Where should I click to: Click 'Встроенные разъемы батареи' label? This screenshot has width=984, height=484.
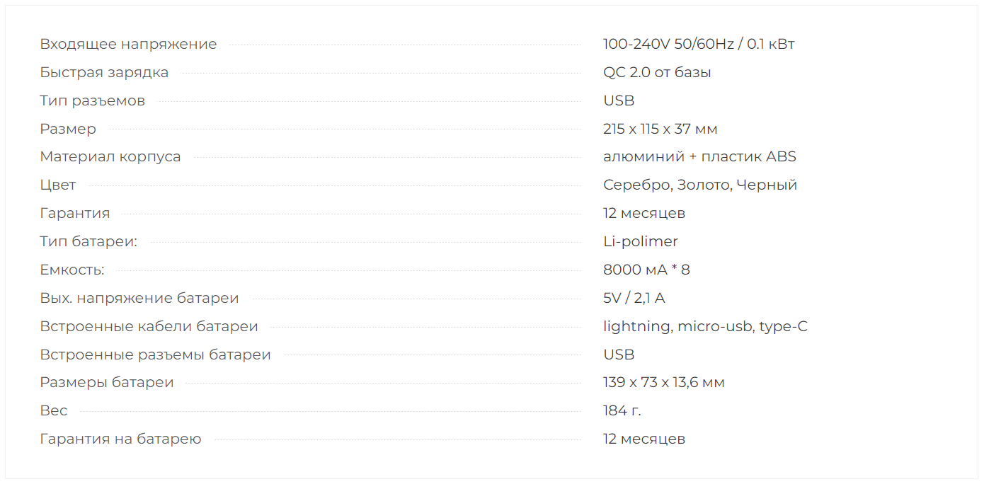155,355
